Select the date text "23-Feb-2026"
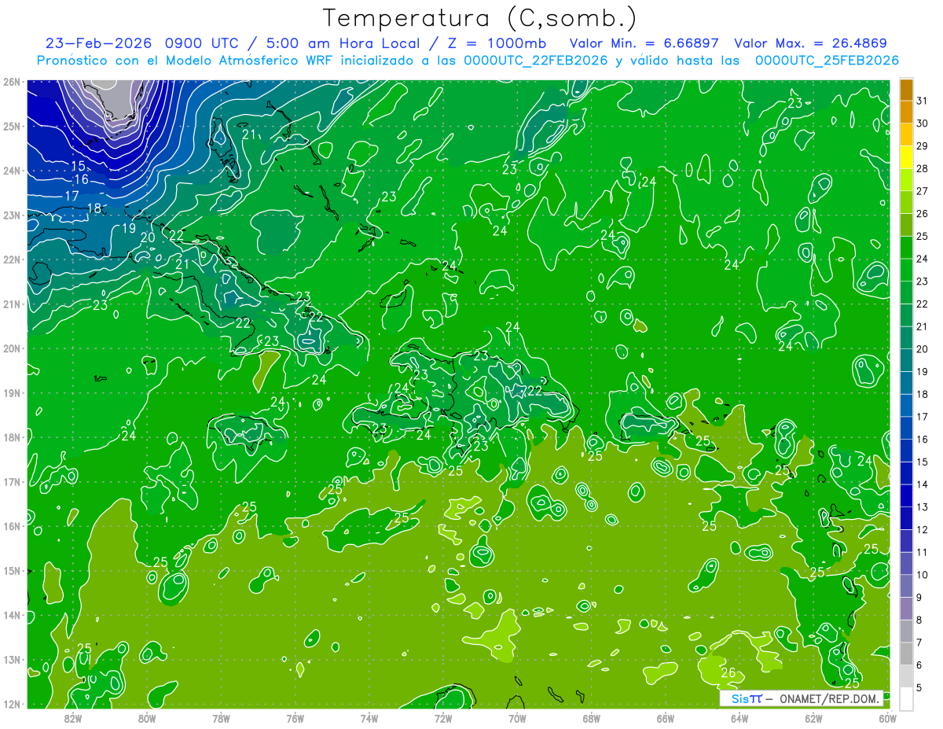 (99, 43)
